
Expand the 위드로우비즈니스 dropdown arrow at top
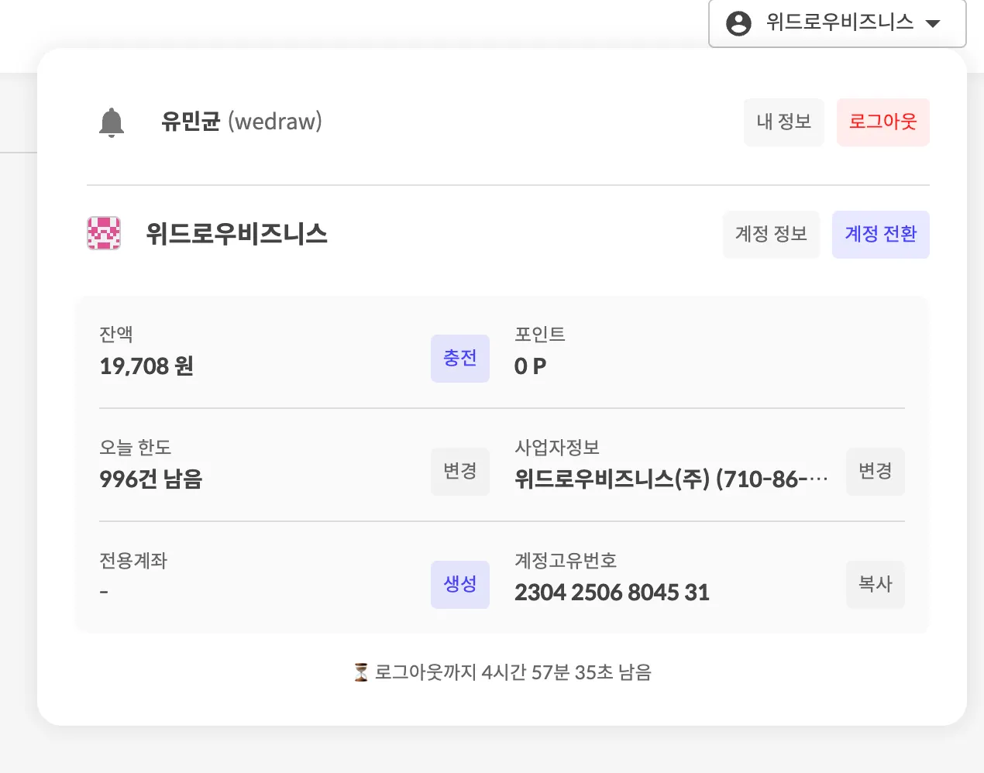pos(934,23)
